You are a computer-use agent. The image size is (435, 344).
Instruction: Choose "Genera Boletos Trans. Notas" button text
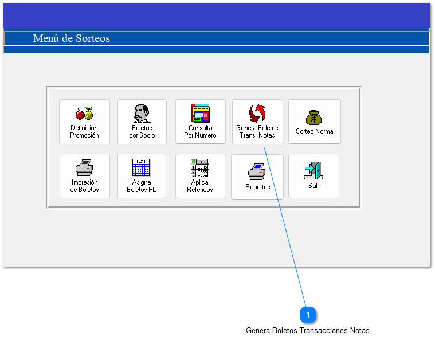tap(257, 132)
